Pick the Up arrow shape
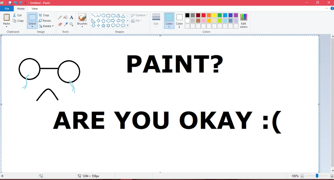Screen dimensions: 334x180 pyautogui.click(x=123, y=21)
